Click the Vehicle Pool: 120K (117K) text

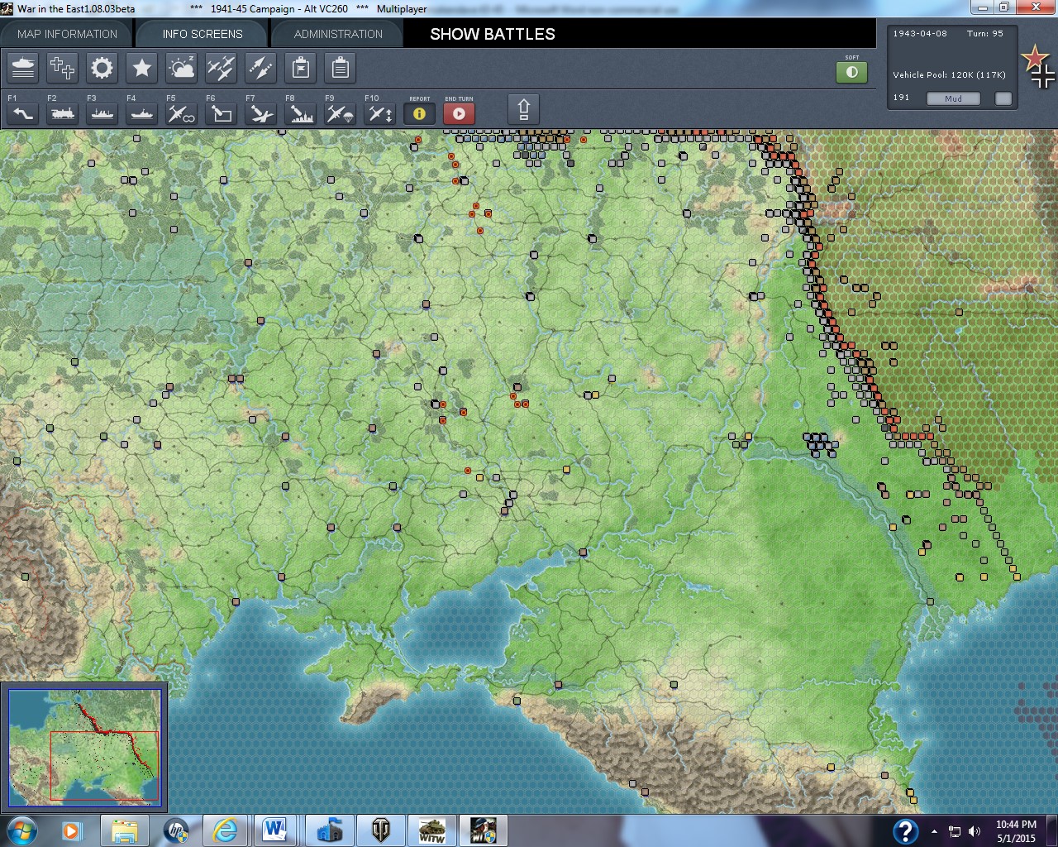(x=949, y=74)
